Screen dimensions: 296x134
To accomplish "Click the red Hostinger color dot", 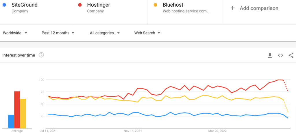I will [x=80, y=5].
